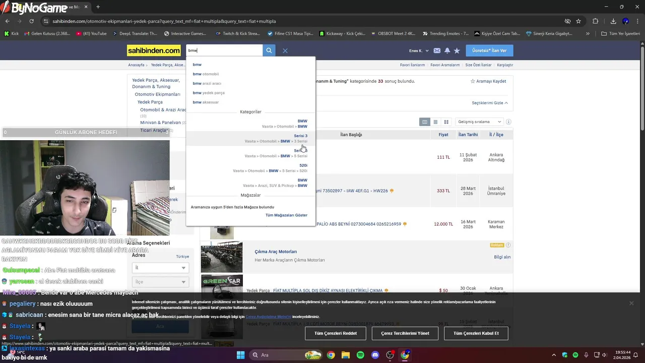Bookmark this page using the address bar star
Screen dimensions: 645x363
click(578, 21)
